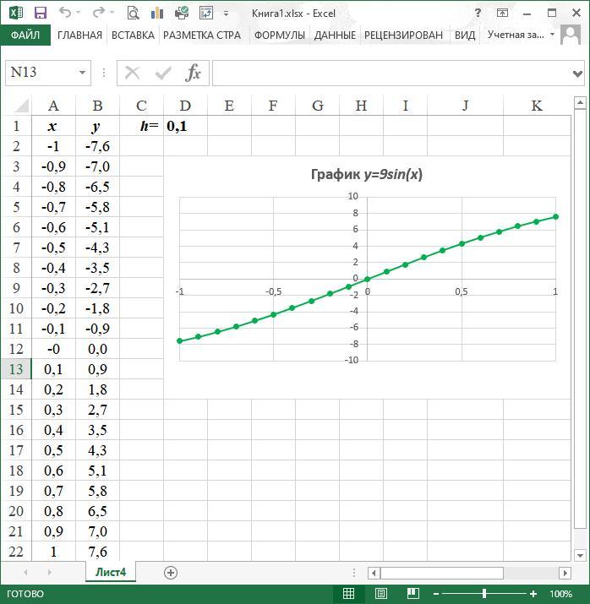Click the boxed icon left of the customize arrow
590x604 pixels.
206,14
